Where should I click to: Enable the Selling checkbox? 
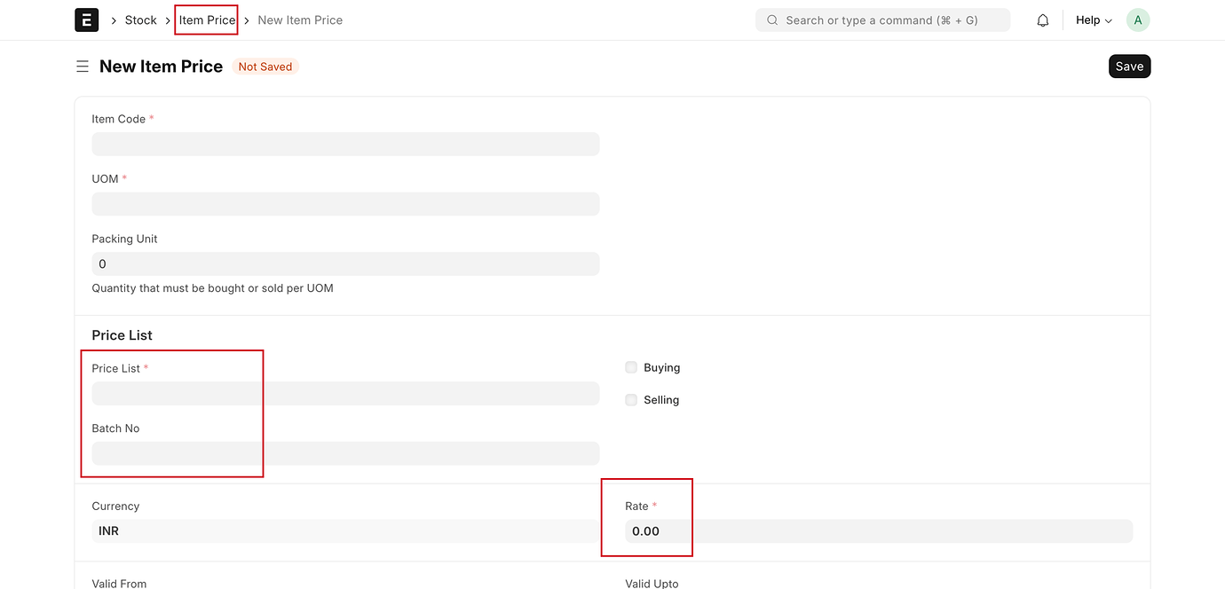tap(630, 399)
